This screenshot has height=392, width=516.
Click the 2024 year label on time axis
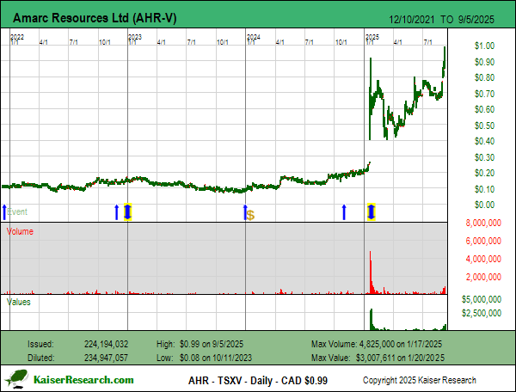[x=254, y=37]
